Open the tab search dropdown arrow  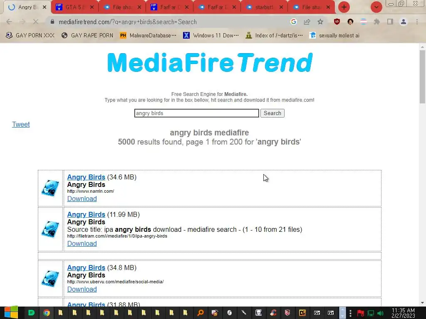[x=376, y=7]
